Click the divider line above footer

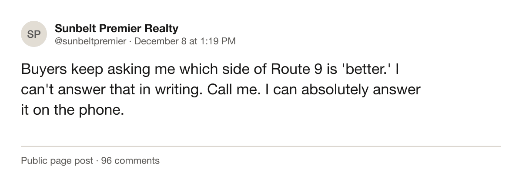[261, 146]
